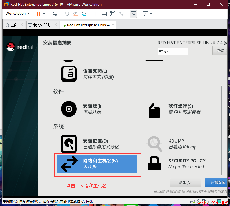The image size is (230, 206).
Task: Open the Workstation menu dropdown
Action: click(17, 14)
